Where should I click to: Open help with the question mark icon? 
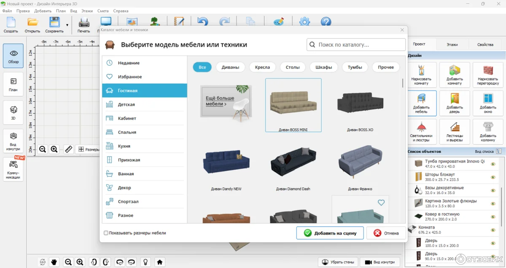click(326, 22)
